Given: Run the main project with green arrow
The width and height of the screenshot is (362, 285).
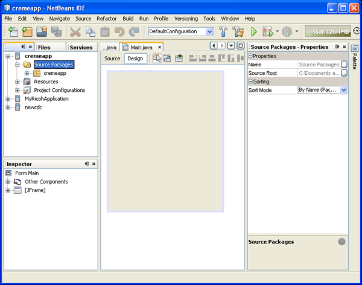Looking at the screenshot, I should 254,31.
